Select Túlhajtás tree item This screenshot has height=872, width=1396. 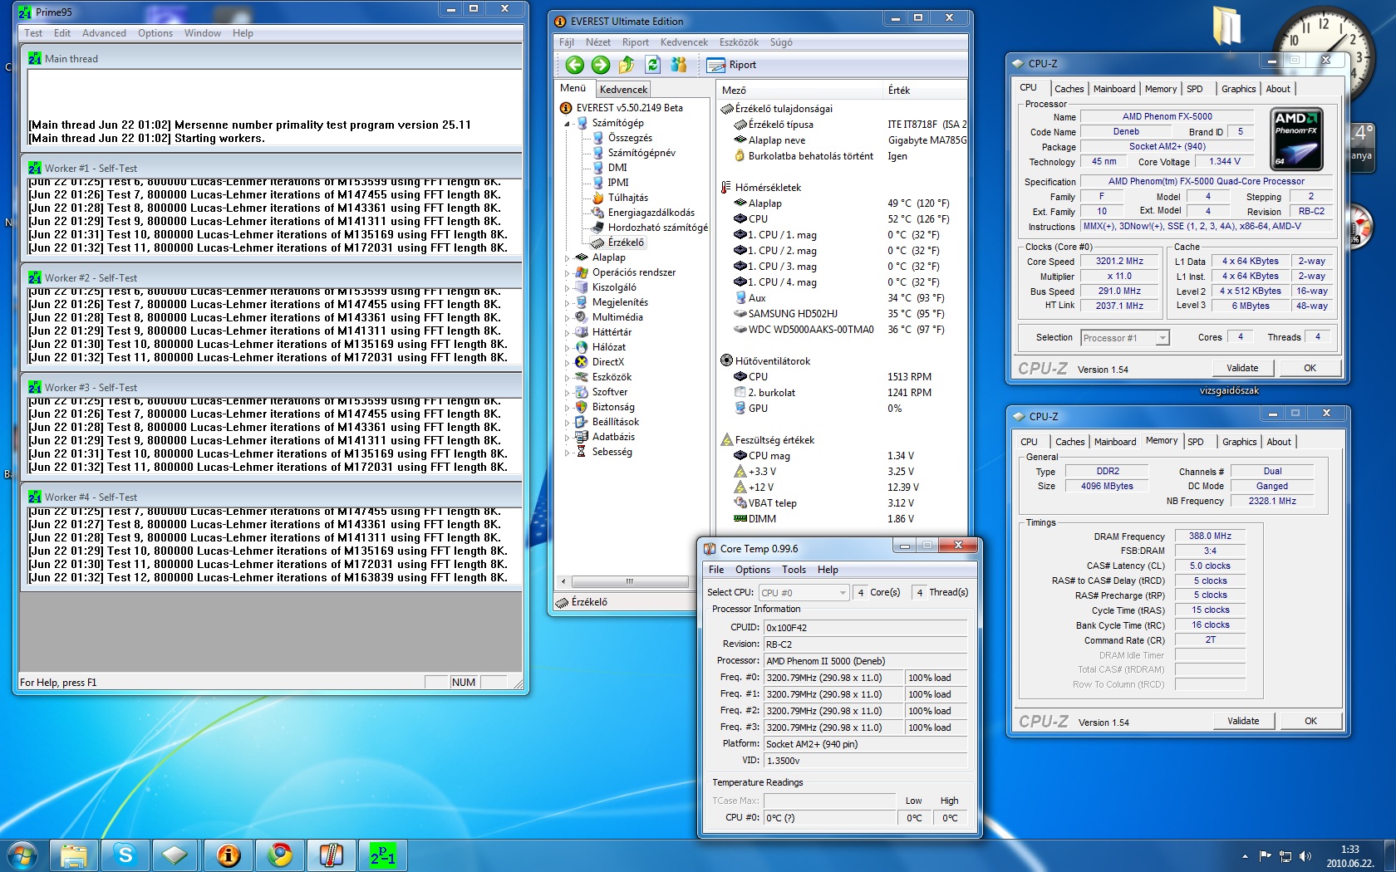coord(627,198)
